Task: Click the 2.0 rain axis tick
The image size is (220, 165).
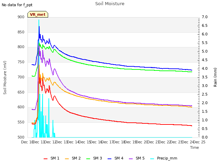Action: click(205, 103)
